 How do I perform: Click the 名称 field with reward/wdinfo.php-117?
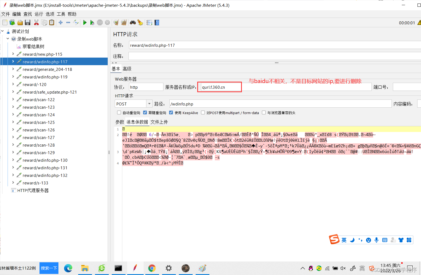tap(275, 45)
